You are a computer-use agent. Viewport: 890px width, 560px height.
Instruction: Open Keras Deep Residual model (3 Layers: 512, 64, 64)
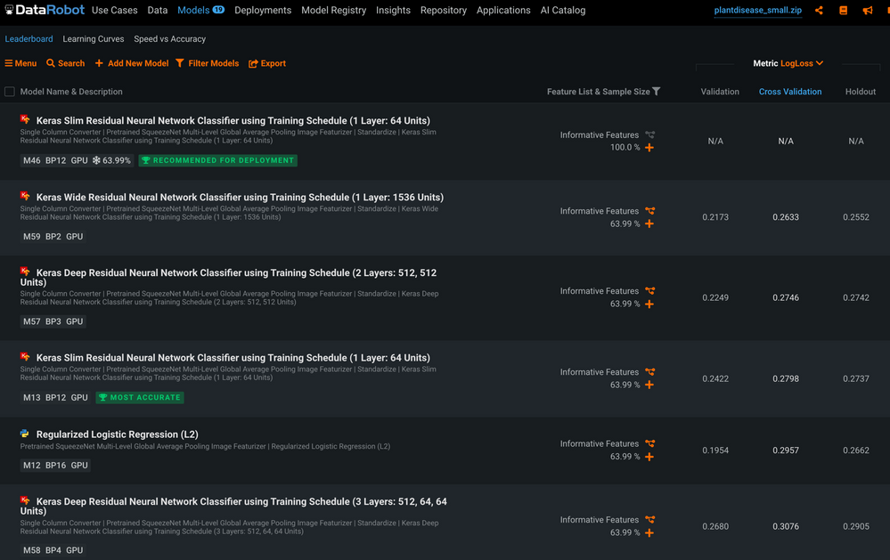(233, 506)
